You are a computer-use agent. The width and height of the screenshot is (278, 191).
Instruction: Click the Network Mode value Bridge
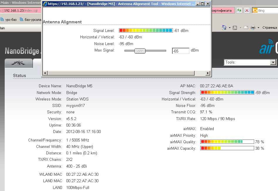click(x=72, y=93)
